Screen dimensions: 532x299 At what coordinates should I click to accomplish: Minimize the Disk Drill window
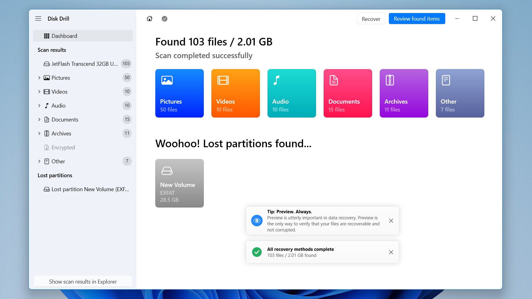click(457, 19)
